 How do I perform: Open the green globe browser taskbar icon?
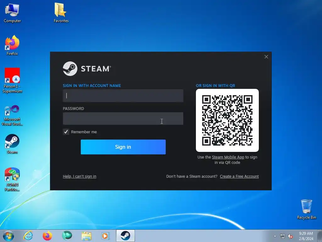point(67,236)
